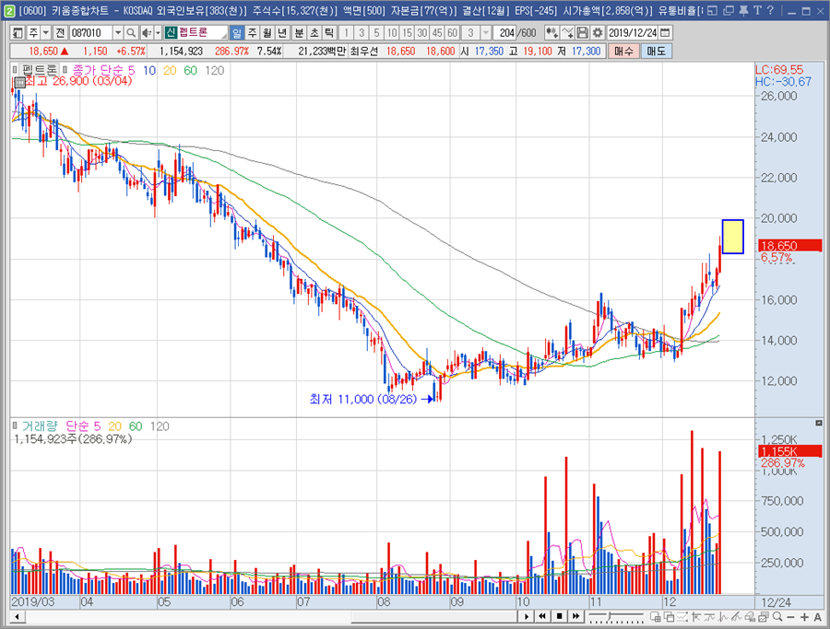Click the T font icon in title bar
The width and height of the screenshot is (830, 629).
(x=757, y=10)
